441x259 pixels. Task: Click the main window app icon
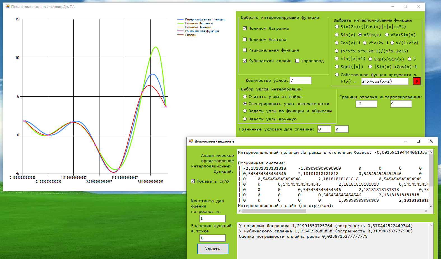tap(7, 6)
